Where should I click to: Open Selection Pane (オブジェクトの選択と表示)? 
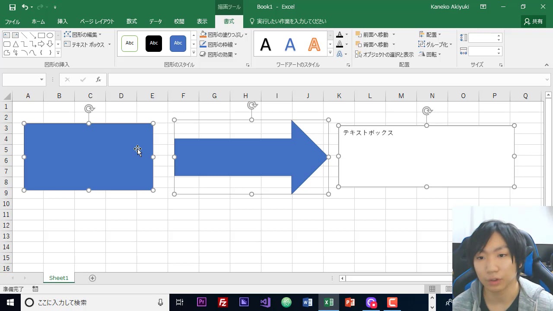(385, 54)
